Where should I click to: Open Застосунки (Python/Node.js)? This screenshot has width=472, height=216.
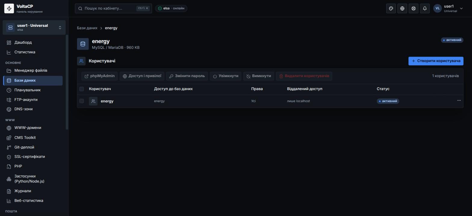[33, 179]
